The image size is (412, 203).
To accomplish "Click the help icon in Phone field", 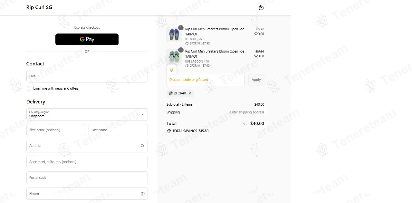I will pos(142,194).
